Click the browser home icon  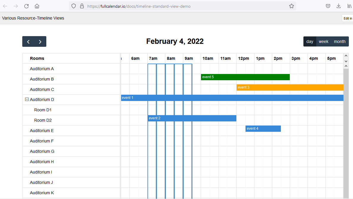(x=37, y=6)
